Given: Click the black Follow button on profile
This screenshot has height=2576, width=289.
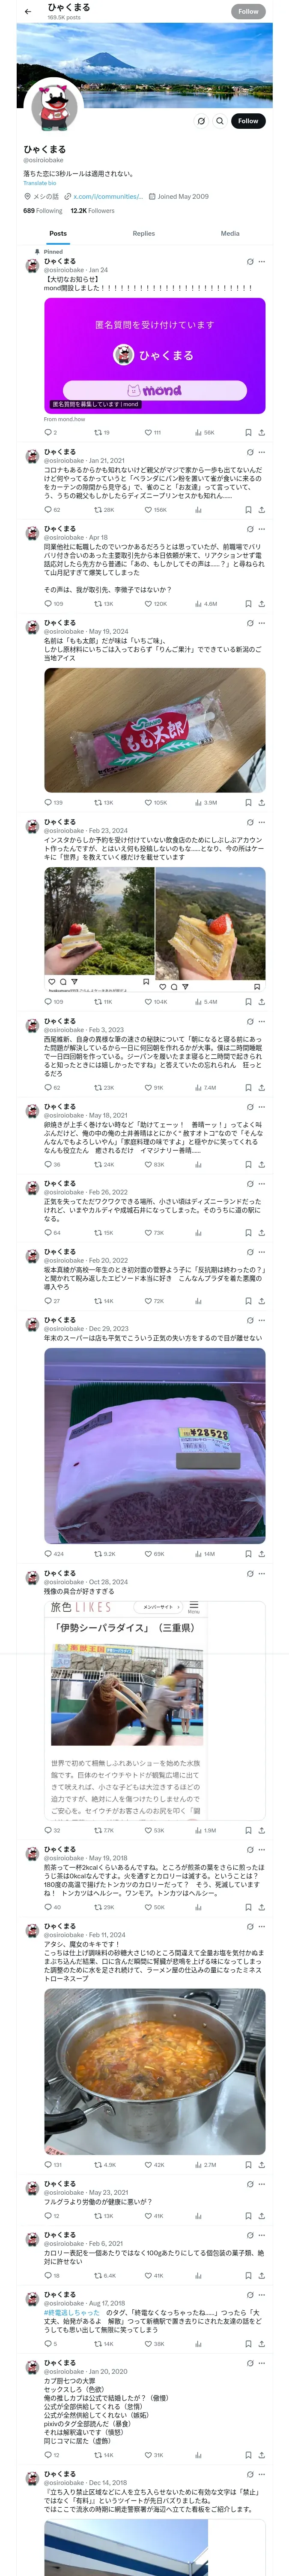Looking at the screenshot, I should pos(248,121).
